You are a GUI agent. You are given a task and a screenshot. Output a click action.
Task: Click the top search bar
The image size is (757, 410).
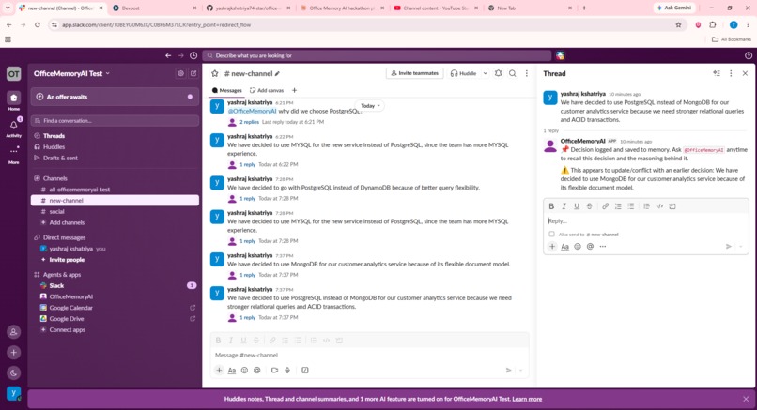click(377, 55)
